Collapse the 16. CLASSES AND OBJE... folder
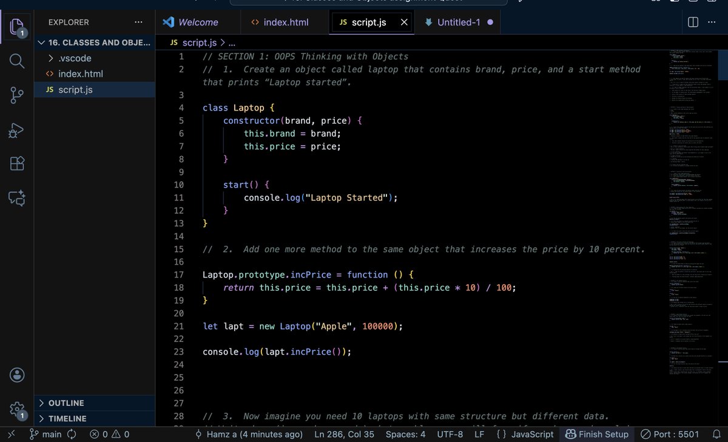The width and height of the screenshot is (728, 442). 94,42
